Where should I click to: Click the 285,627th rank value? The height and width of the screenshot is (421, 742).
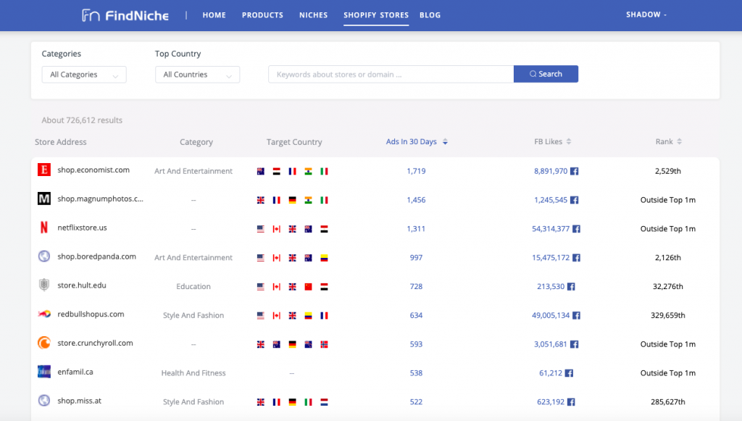(x=667, y=402)
